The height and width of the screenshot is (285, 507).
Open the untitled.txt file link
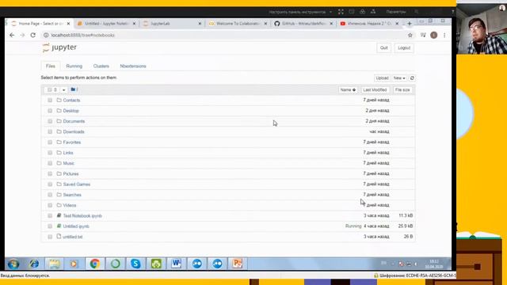point(73,237)
